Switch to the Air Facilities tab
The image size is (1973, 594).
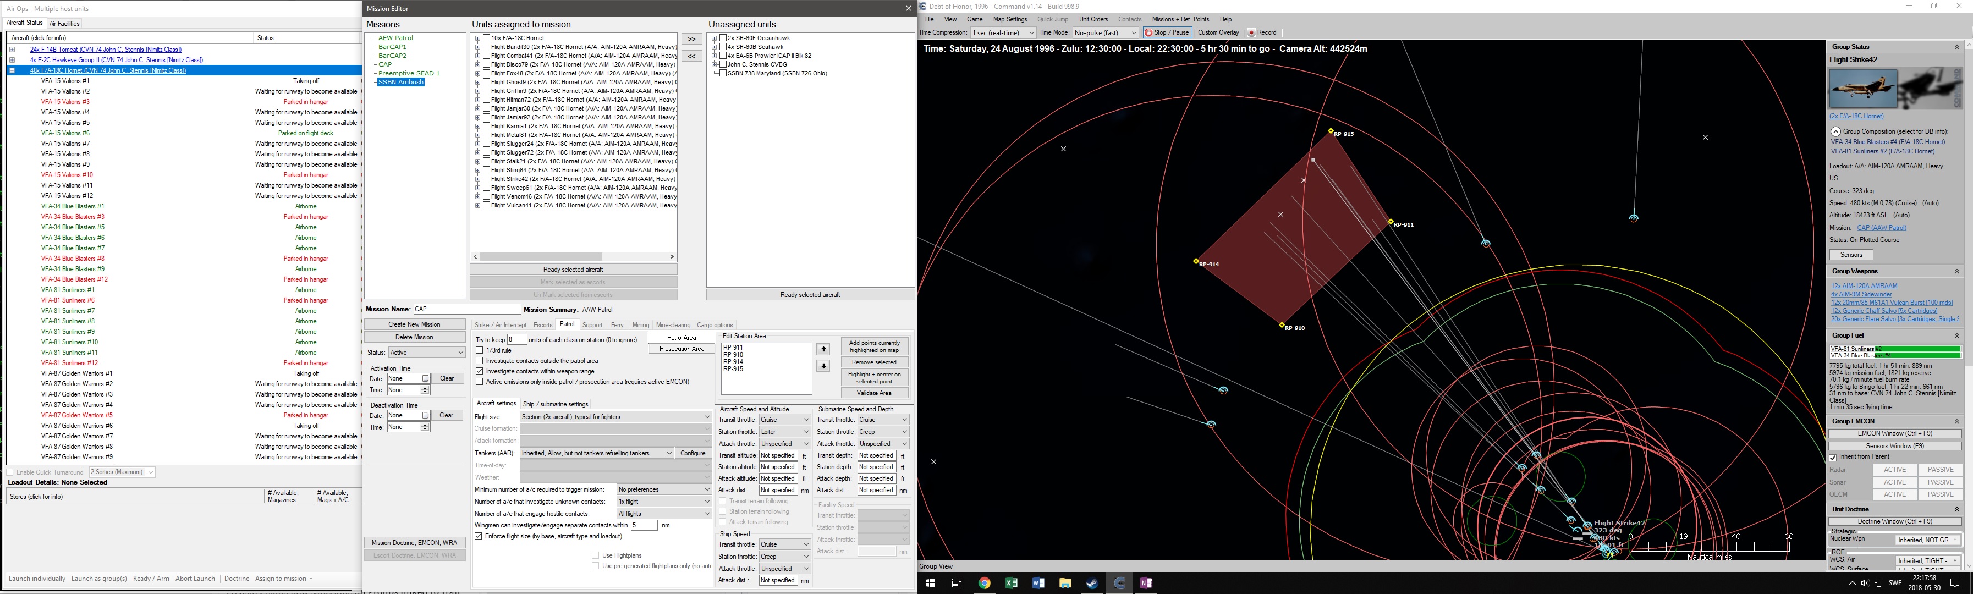pyautogui.click(x=64, y=24)
